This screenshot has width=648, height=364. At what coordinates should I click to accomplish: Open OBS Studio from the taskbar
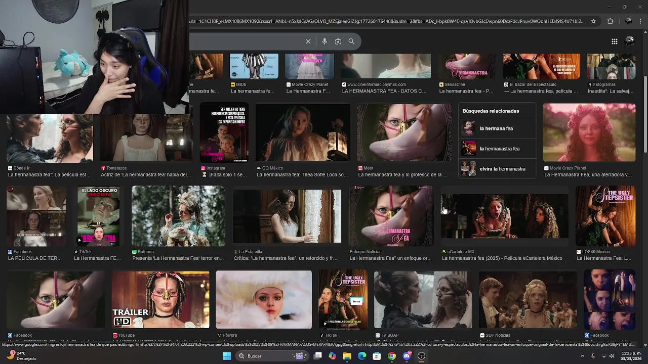pyautogui.click(x=421, y=356)
